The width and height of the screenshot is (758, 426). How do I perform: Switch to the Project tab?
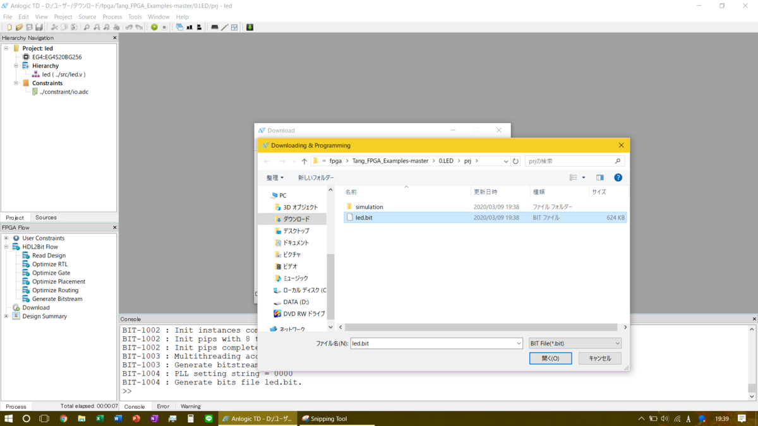click(x=15, y=217)
